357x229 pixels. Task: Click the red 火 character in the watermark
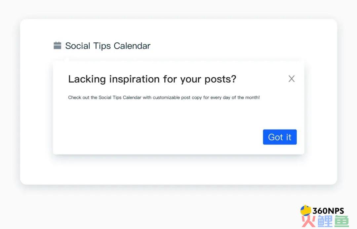(x=309, y=221)
